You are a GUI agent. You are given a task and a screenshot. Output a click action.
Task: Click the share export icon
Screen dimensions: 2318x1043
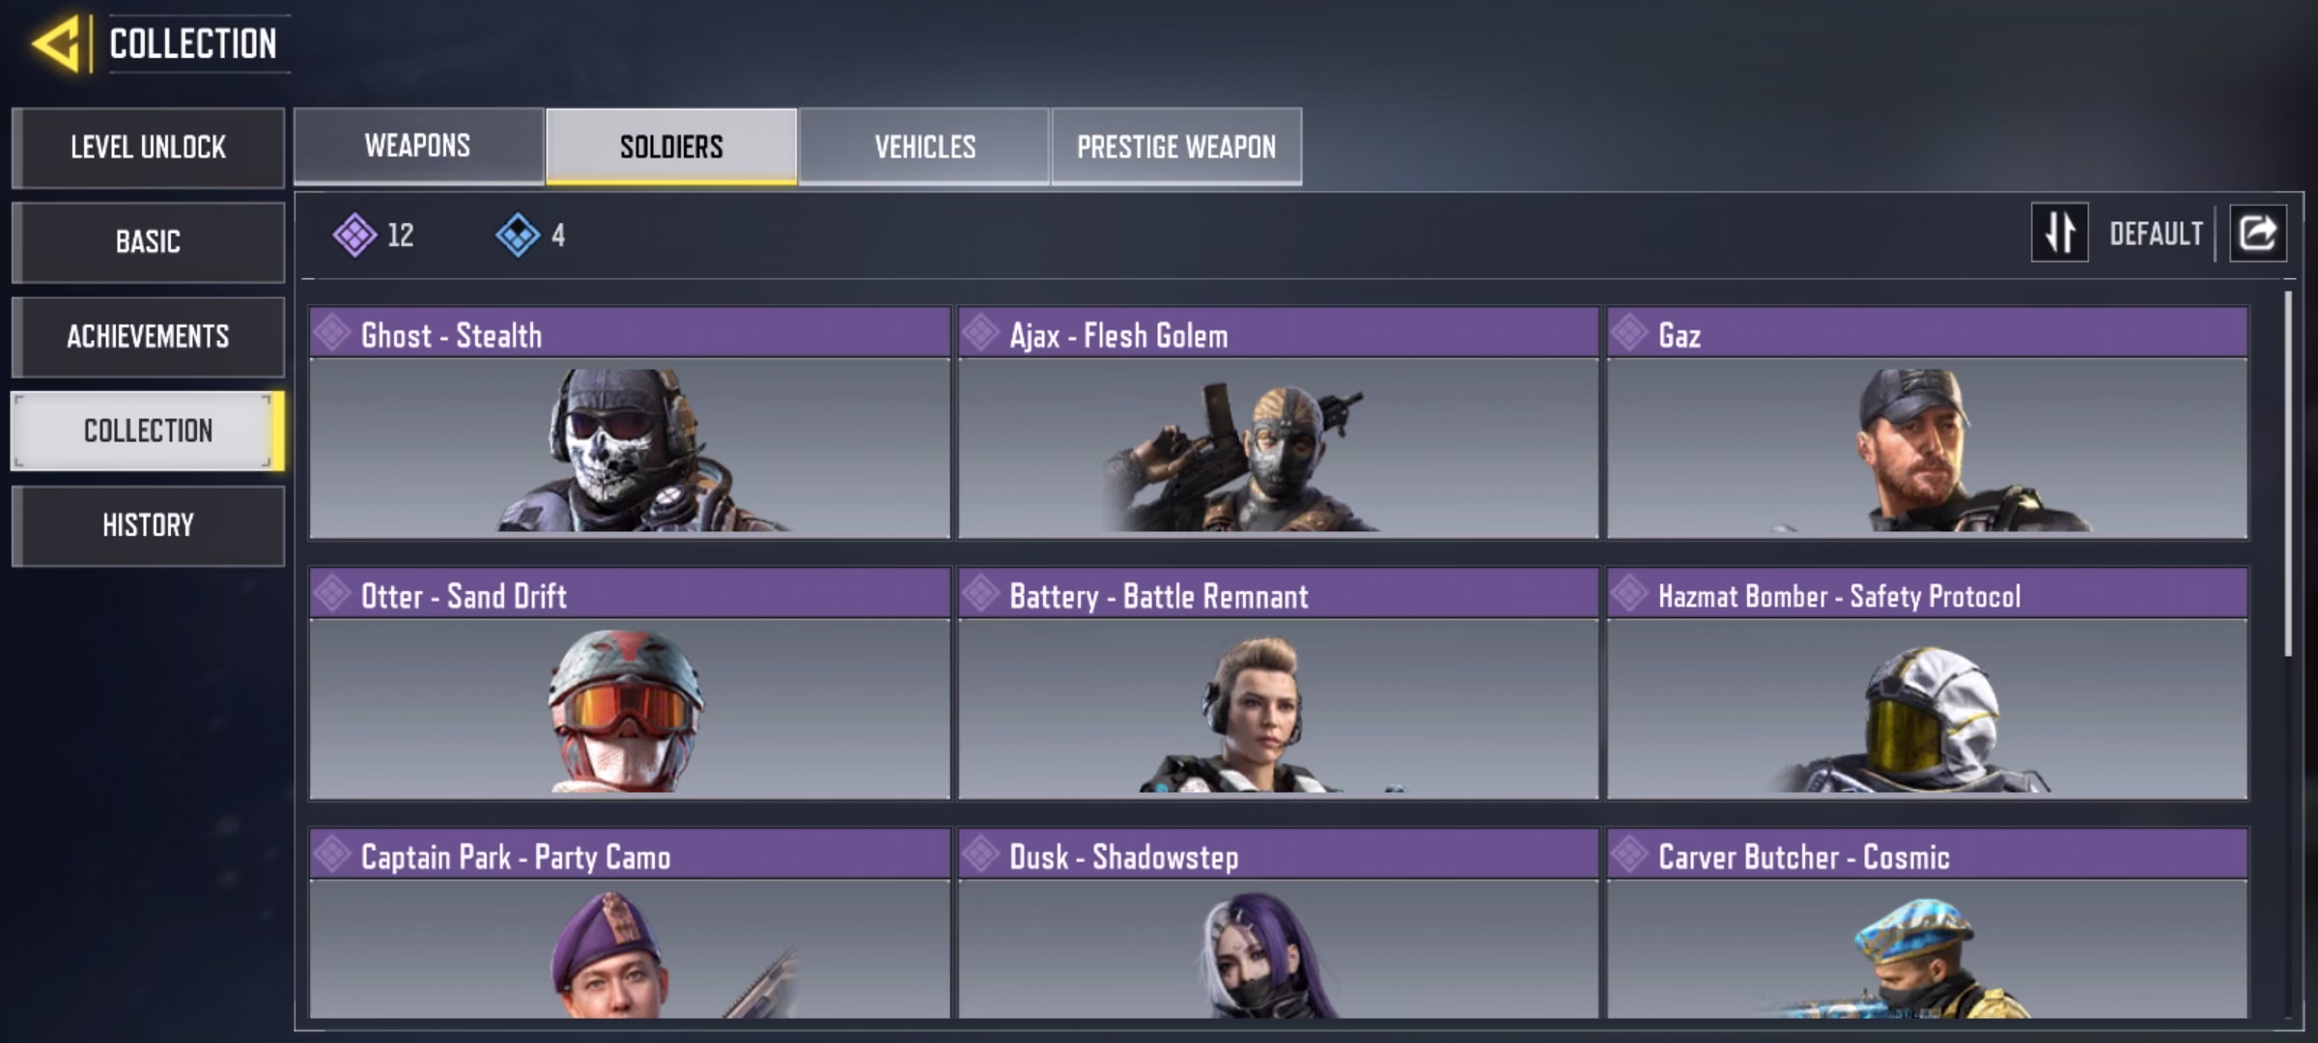click(x=2257, y=233)
